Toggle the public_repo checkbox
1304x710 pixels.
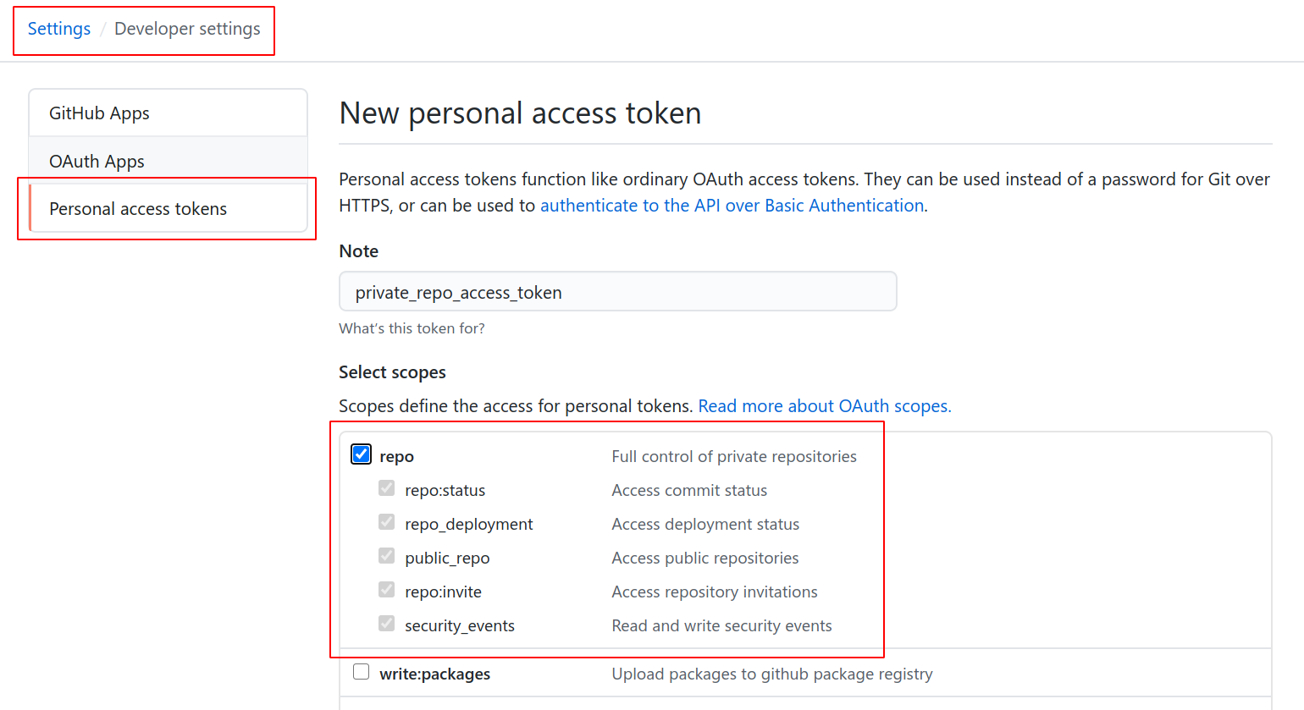tap(387, 556)
